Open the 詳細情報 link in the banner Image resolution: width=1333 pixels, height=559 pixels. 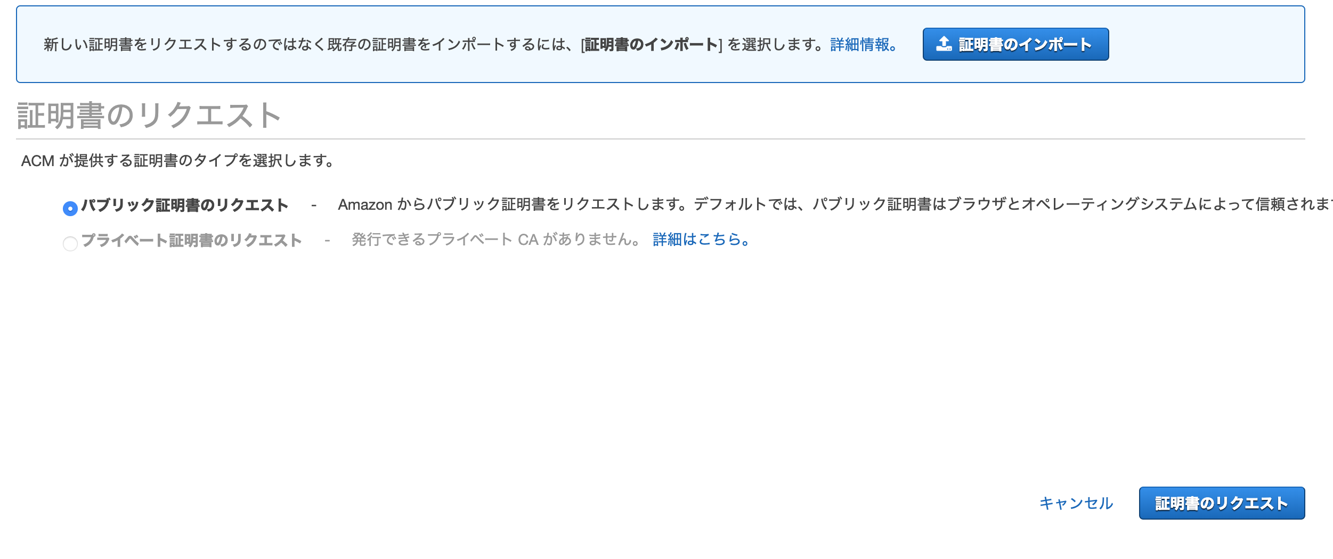coord(863,45)
